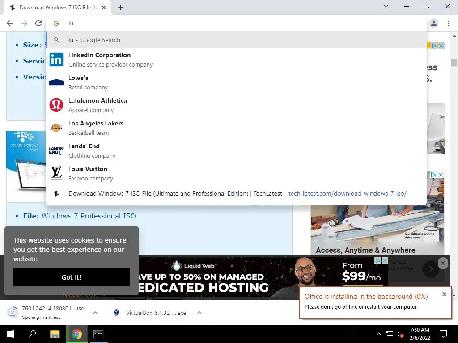
Task: Click the Lakers logo icon
Action: click(x=56, y=128)
